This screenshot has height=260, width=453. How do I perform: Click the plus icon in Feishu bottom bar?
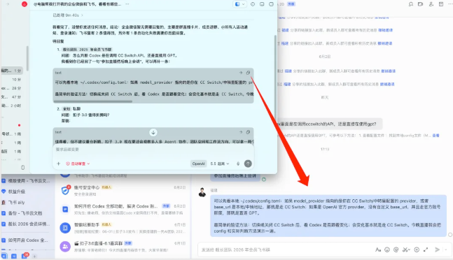tap(34, 256)
